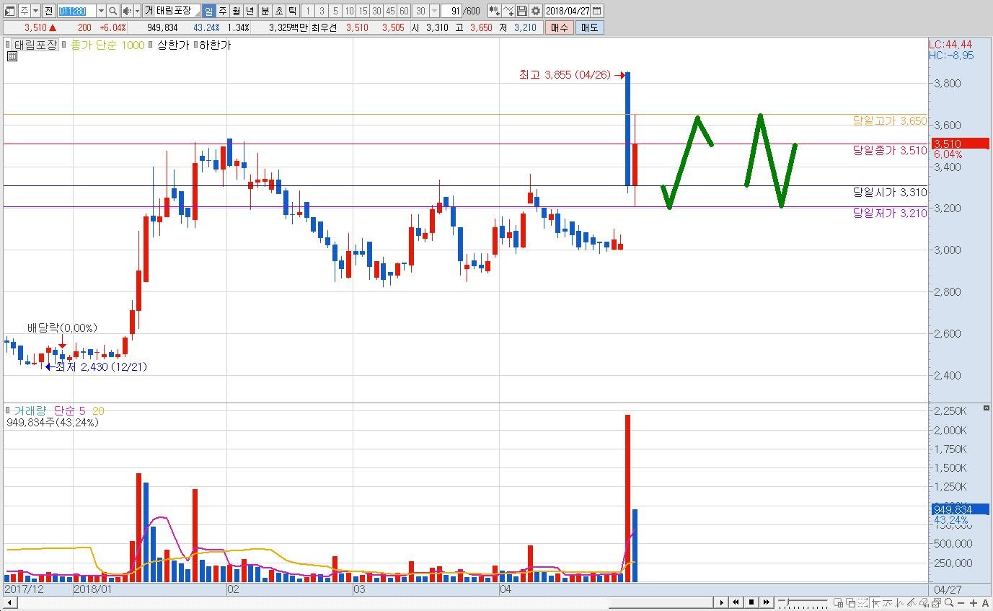Select the 주 weekly period button
The height and width of the screenshot is (611, 993).
click(223, 11)
